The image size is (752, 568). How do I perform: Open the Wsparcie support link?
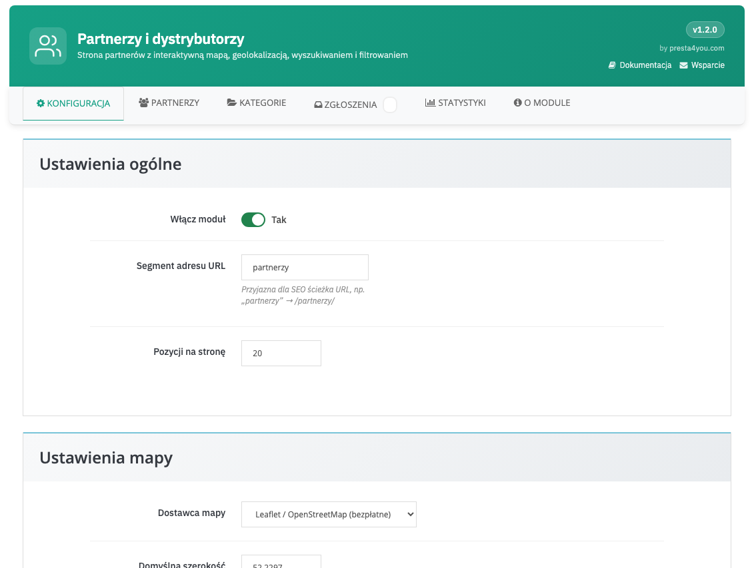click(x=702, y=65)
